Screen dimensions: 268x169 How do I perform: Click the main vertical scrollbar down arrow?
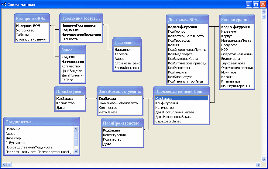pyautogui.click(x=263, y=159)
